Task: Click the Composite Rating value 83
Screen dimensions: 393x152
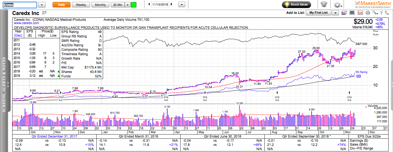Action: 100,50
